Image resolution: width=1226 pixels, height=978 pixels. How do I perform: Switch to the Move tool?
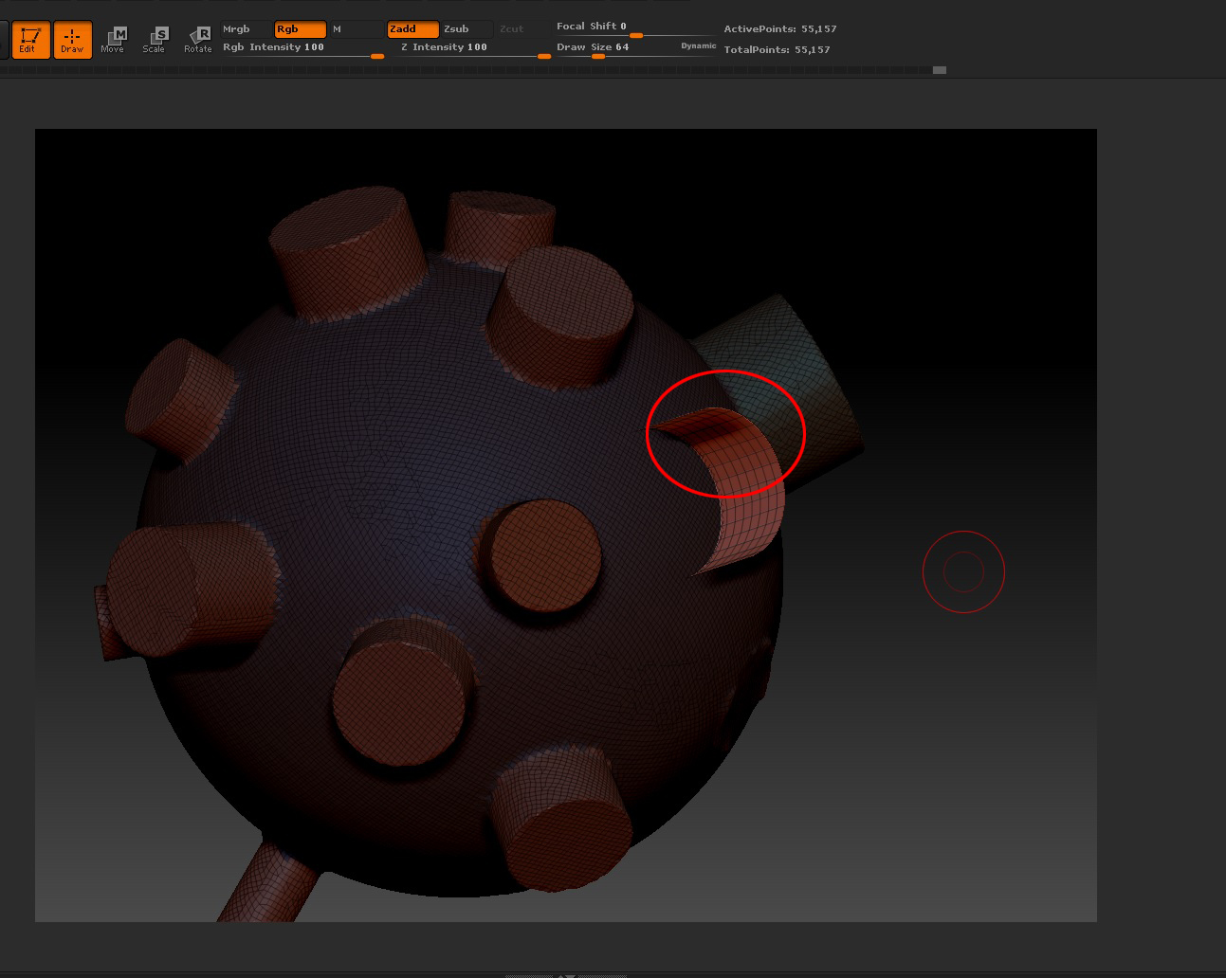pos(113,40)
